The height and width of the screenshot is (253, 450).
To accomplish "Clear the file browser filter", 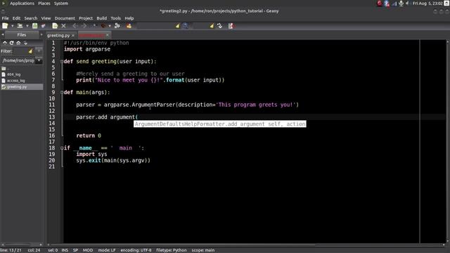I will point(30,51).
